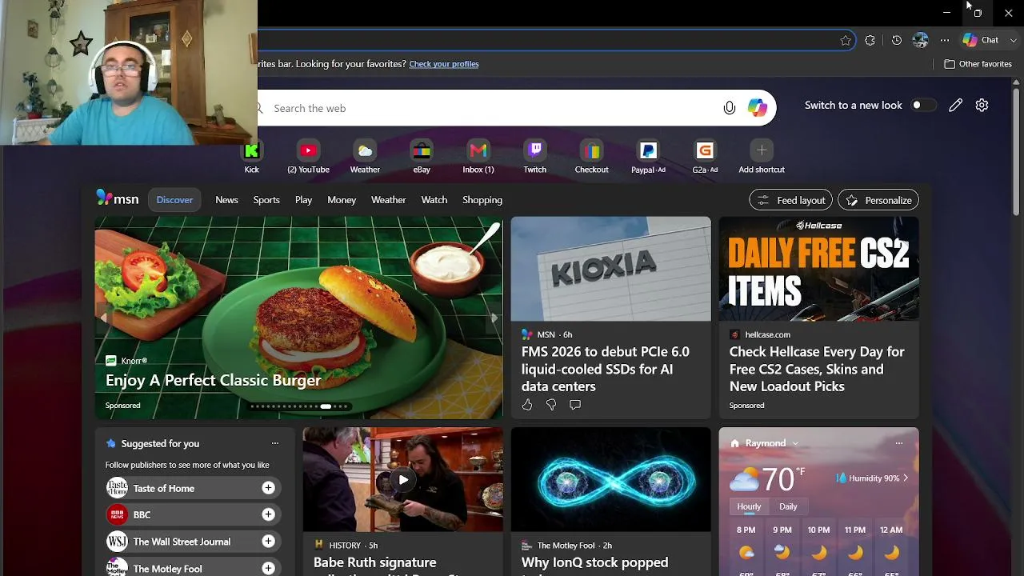This screenshot has width=1024, height=576.
Task: Open comments on the KIOXIA article
Action: (x=575, y=405)
